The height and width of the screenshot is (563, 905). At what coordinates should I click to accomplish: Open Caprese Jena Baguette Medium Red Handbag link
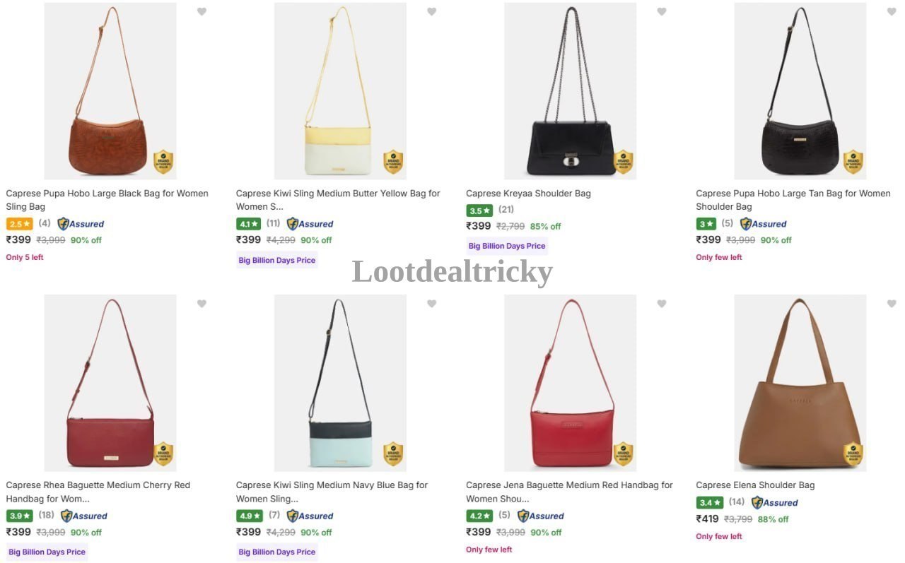(569, 492)
